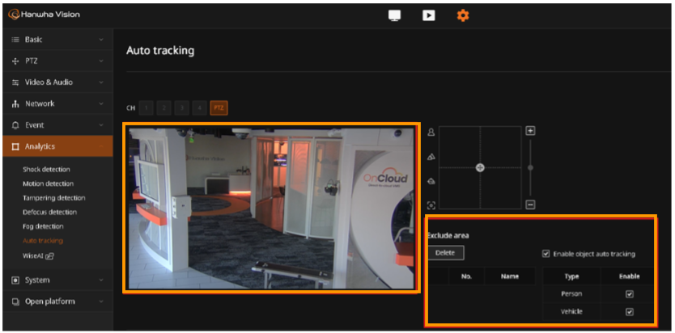Open the live monitor view icon
The height and width of the screenshot is (333, 675).
pyautogui.click(x=394, y=15)
